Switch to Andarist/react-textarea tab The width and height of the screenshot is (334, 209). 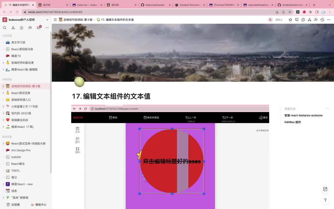292,5
